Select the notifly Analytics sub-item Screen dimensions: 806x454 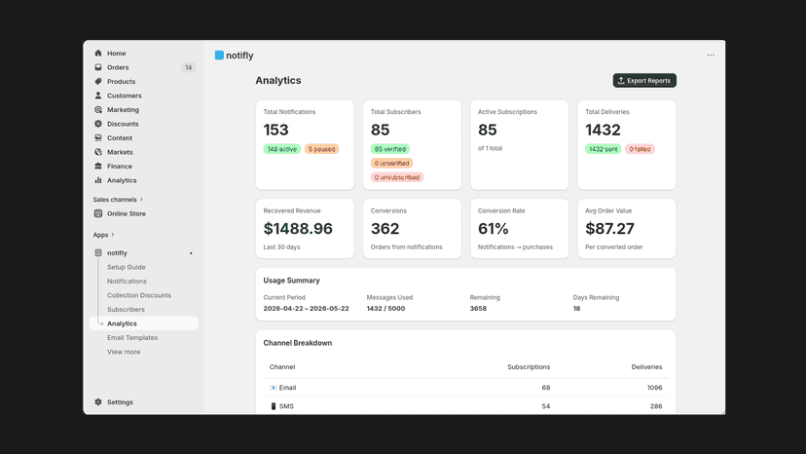(143, 323)
